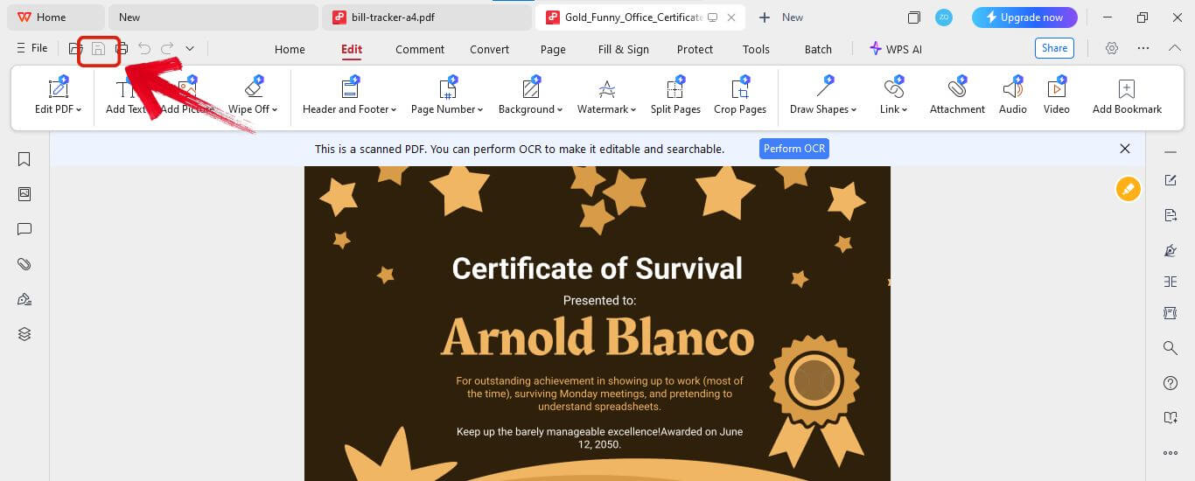Save the document with the disk icon
Image resolution: width=1195 pixels, height=481 pixels.
[99, 49]
